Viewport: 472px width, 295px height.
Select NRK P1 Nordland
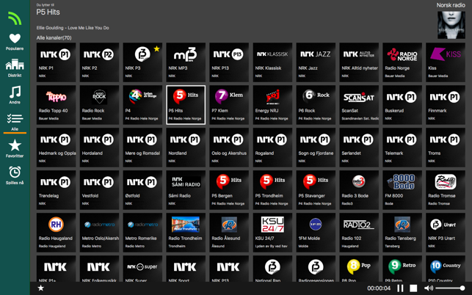point(186,147)
